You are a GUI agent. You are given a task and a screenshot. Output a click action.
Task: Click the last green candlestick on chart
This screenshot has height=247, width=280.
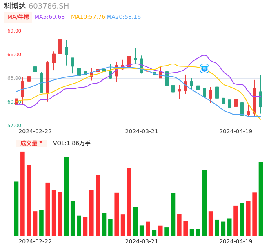(x=260, y=99)
